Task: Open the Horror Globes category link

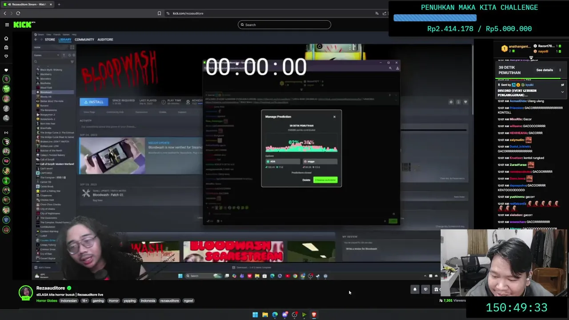Action: [x=47, y=301]
